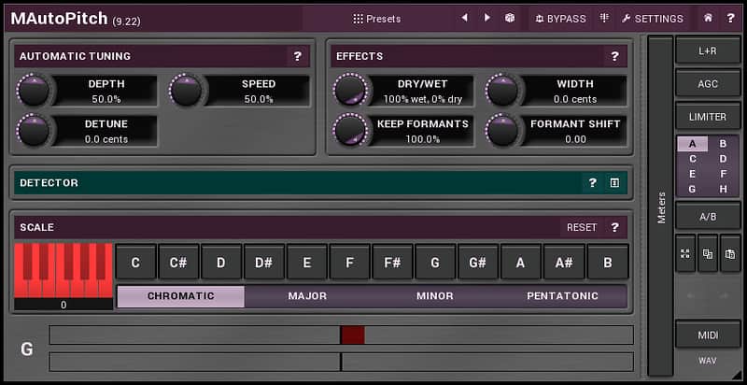Click the copy preset icon under A/B
747x385 pixels.
pyautogui.click(x=708, y=253)
